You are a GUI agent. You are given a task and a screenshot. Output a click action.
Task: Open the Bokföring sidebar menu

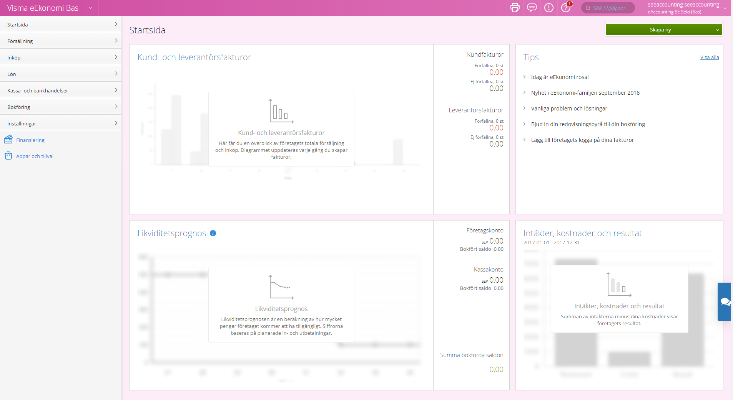[61, 107]
